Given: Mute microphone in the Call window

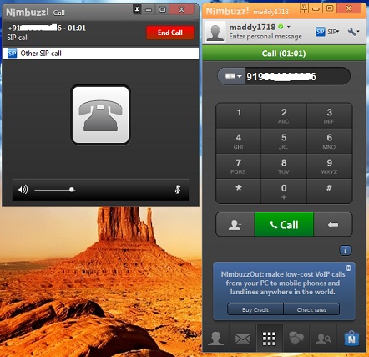Looking at the screenshot, I should (x=178, y=190).
